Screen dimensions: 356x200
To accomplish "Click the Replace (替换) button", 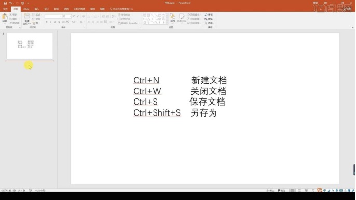I will click(x=210, y=19).
